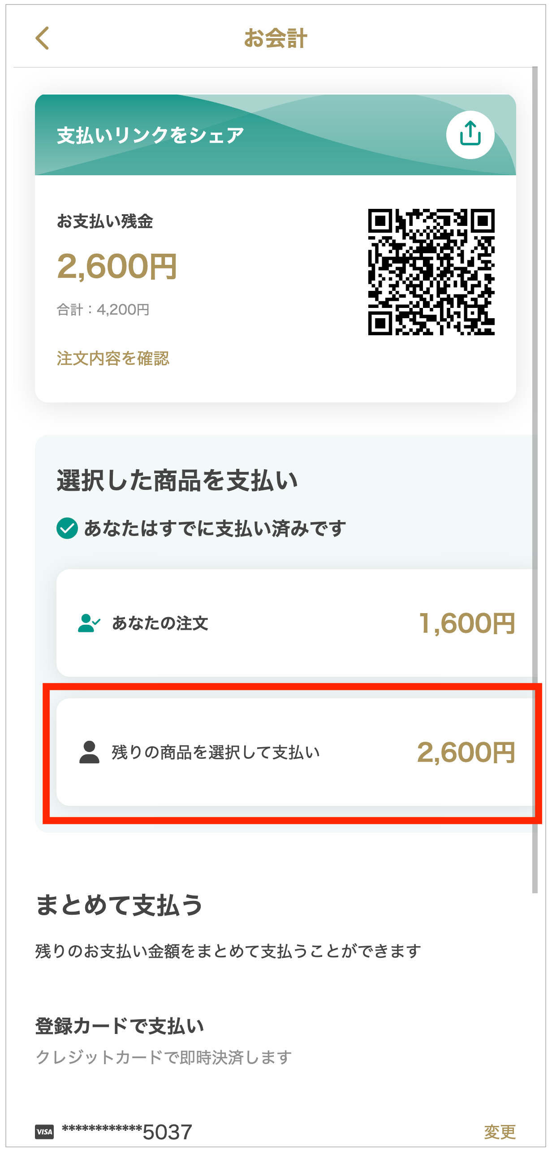Click the 2,600円 remaining balance amount
The image size is (552, 1155).
(x=117, y=266)
